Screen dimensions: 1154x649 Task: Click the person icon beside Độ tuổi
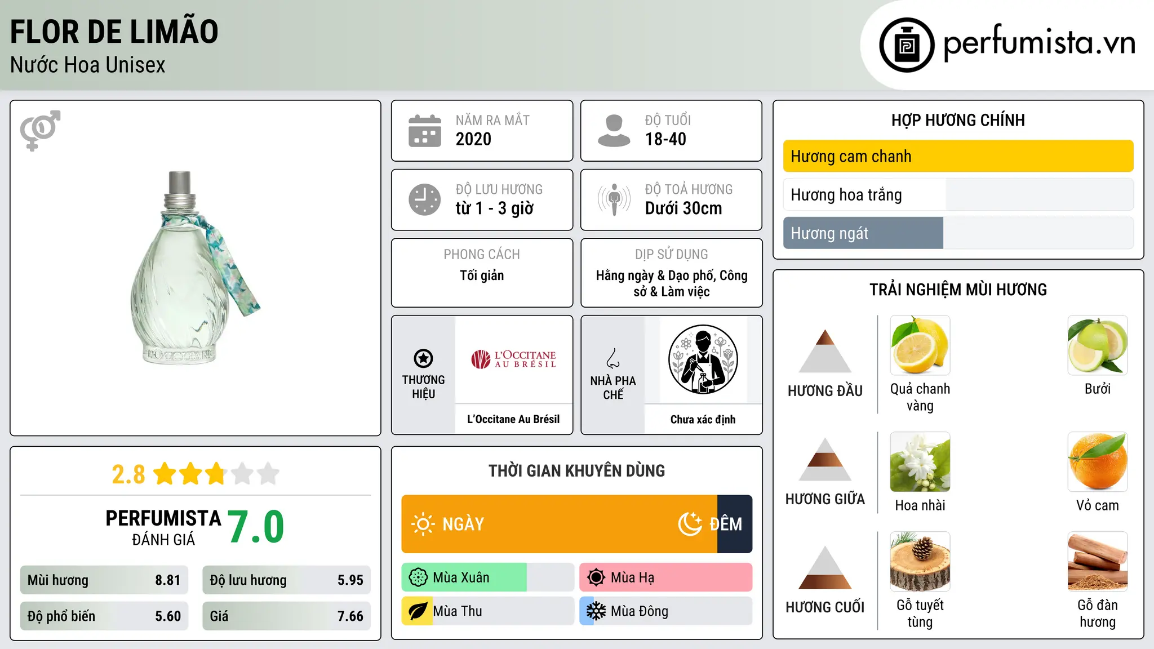pos(614,131)
